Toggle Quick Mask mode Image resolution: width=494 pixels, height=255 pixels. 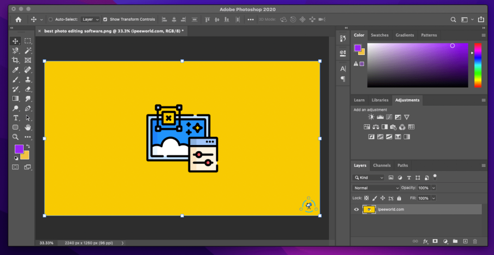(x=15, y=167)
